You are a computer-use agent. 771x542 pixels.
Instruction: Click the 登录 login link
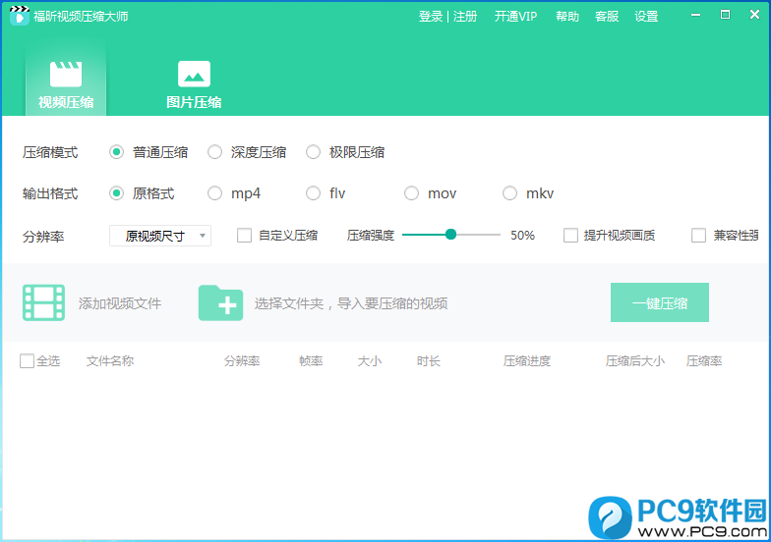[431, 17]
